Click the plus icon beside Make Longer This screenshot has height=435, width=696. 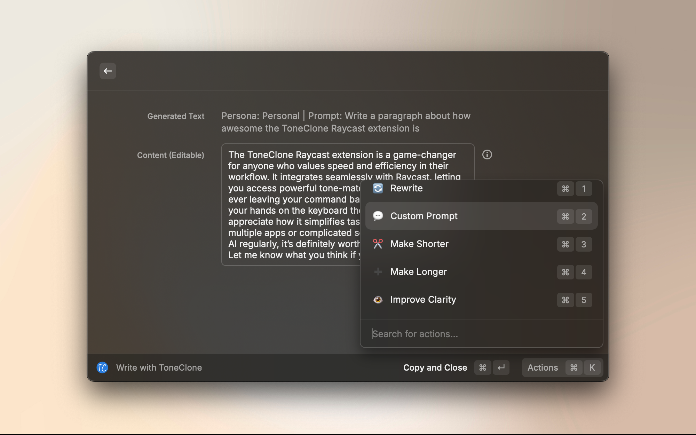pos(378,272)
